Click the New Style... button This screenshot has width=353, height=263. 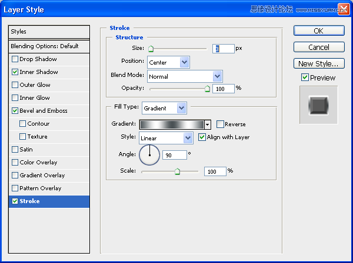click(x=319, y=63)
